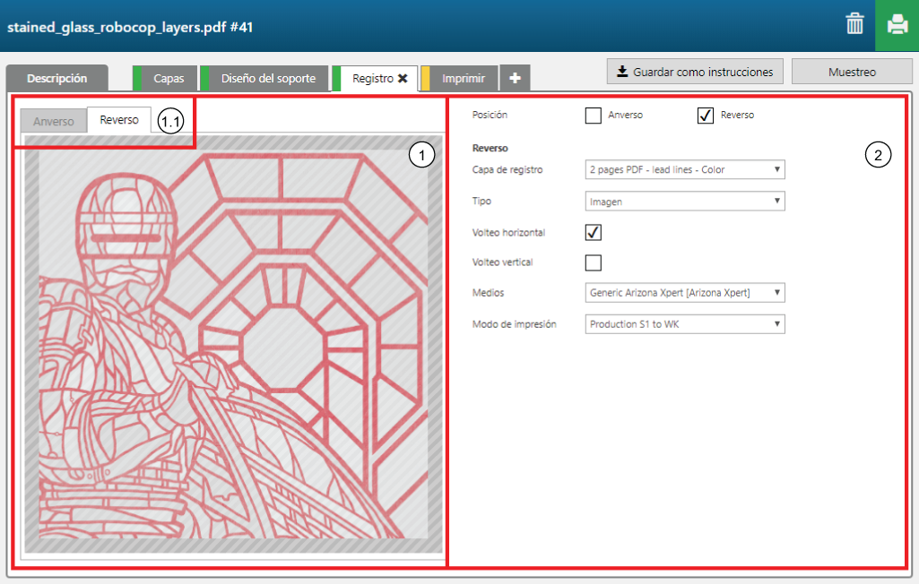Click the Tipo label

click(x=481, y=201)
